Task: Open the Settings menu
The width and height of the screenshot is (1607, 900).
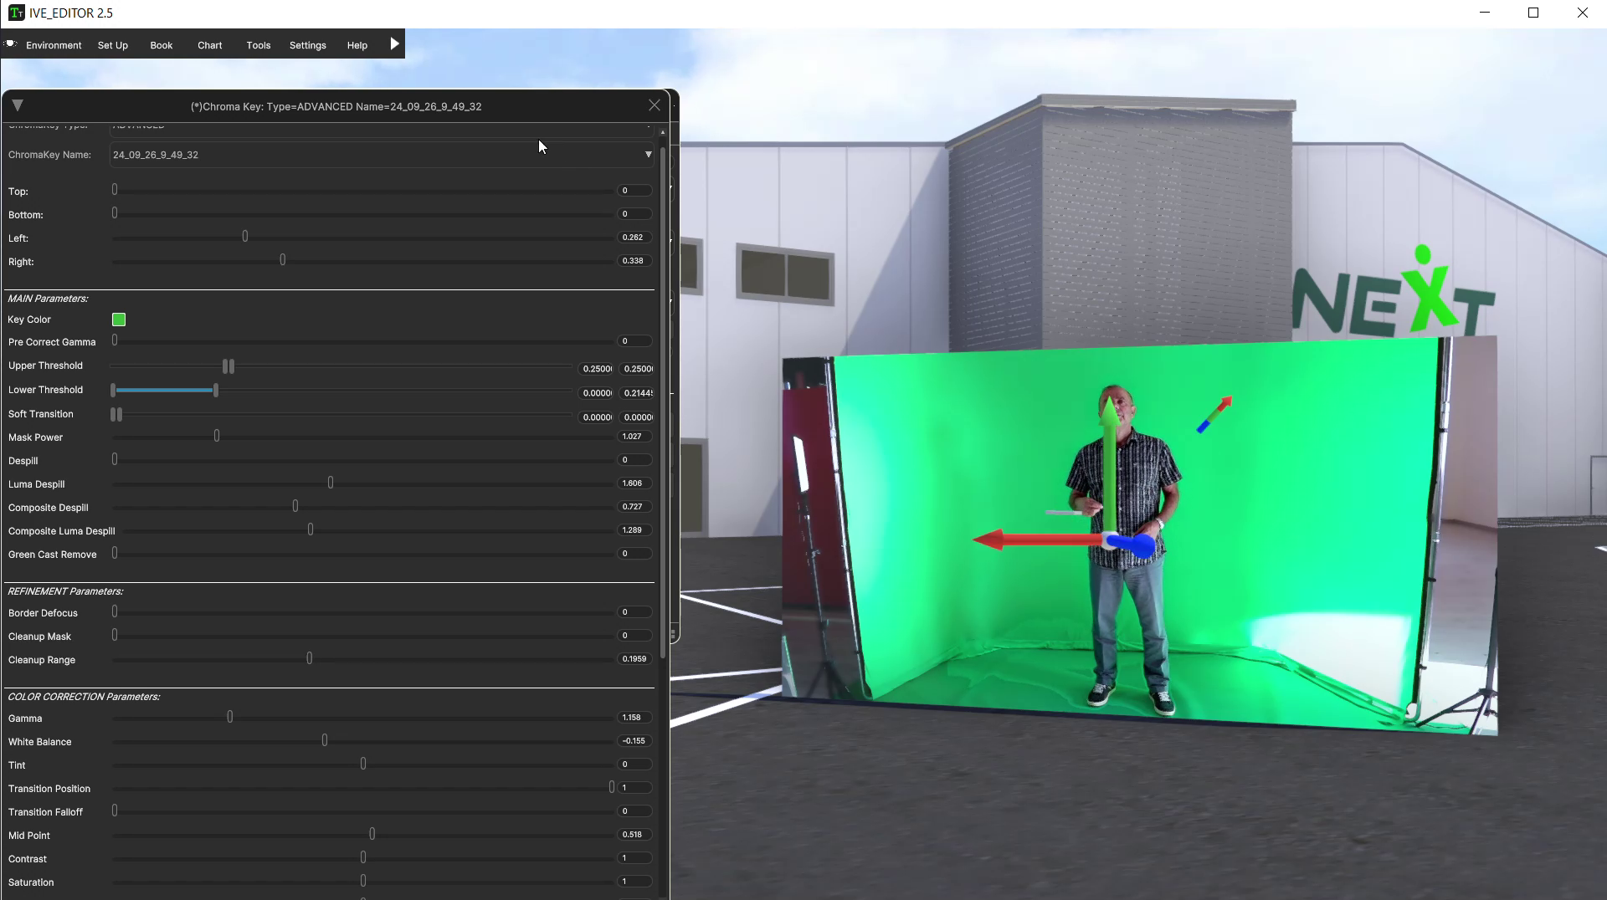Action: (307, 45)
